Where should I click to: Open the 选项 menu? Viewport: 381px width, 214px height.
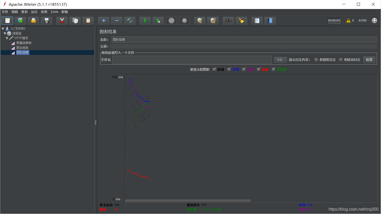click(x=44, y=12)
